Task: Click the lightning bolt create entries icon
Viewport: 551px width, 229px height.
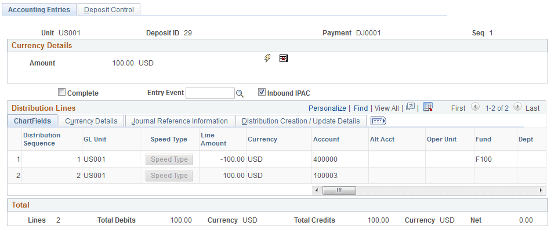Action: pyautogui.click(x=268, y=59)
